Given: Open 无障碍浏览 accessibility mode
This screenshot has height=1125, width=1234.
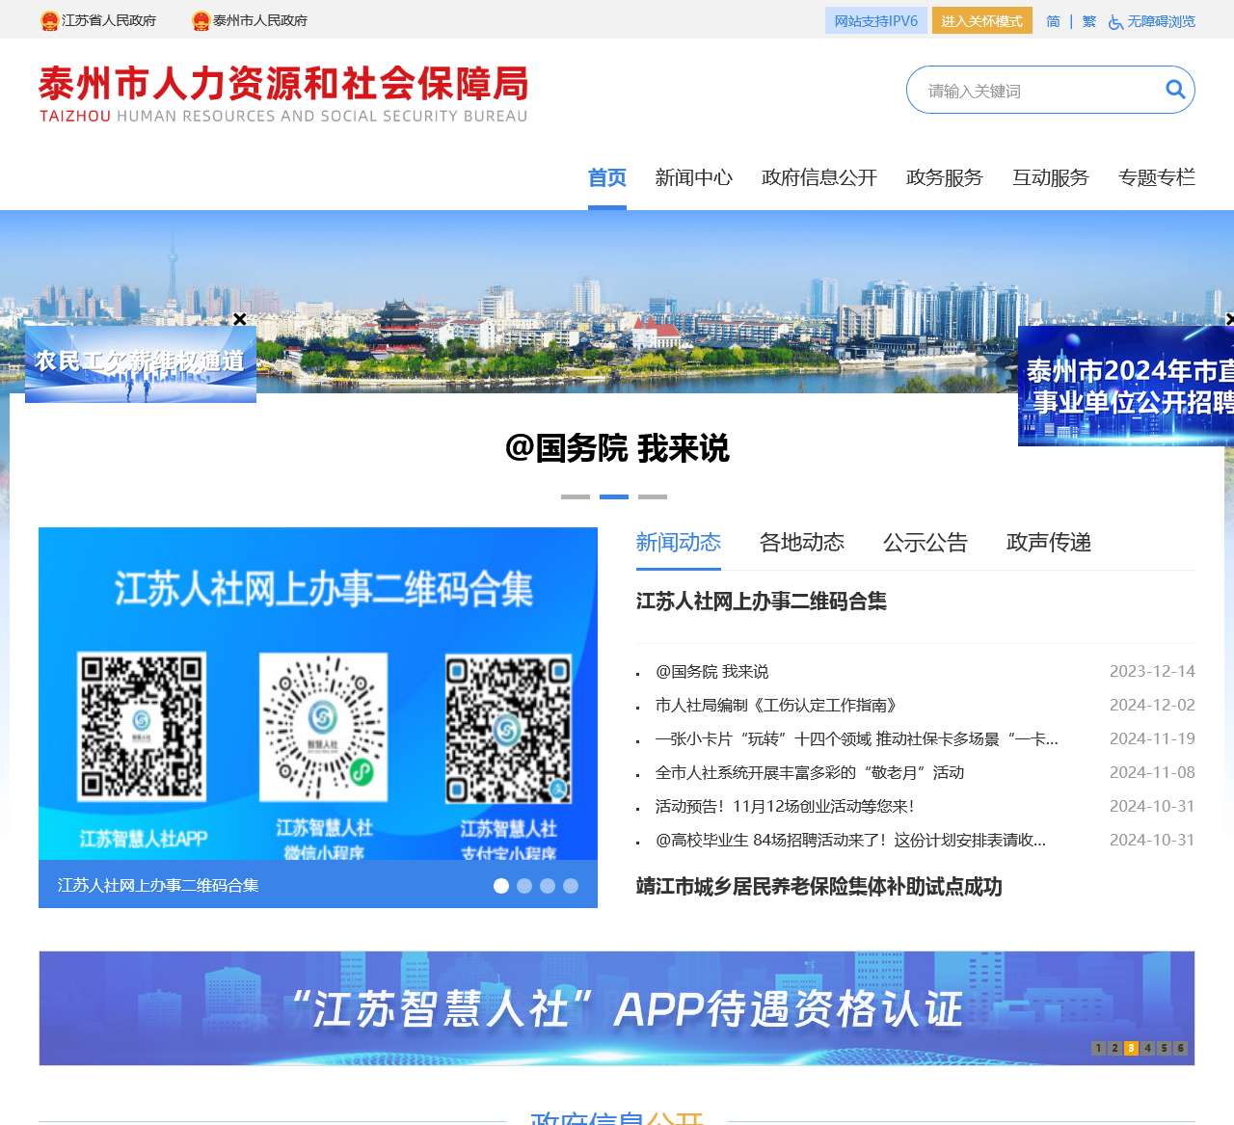Looking at the screenshot, I should point(1161,21).
